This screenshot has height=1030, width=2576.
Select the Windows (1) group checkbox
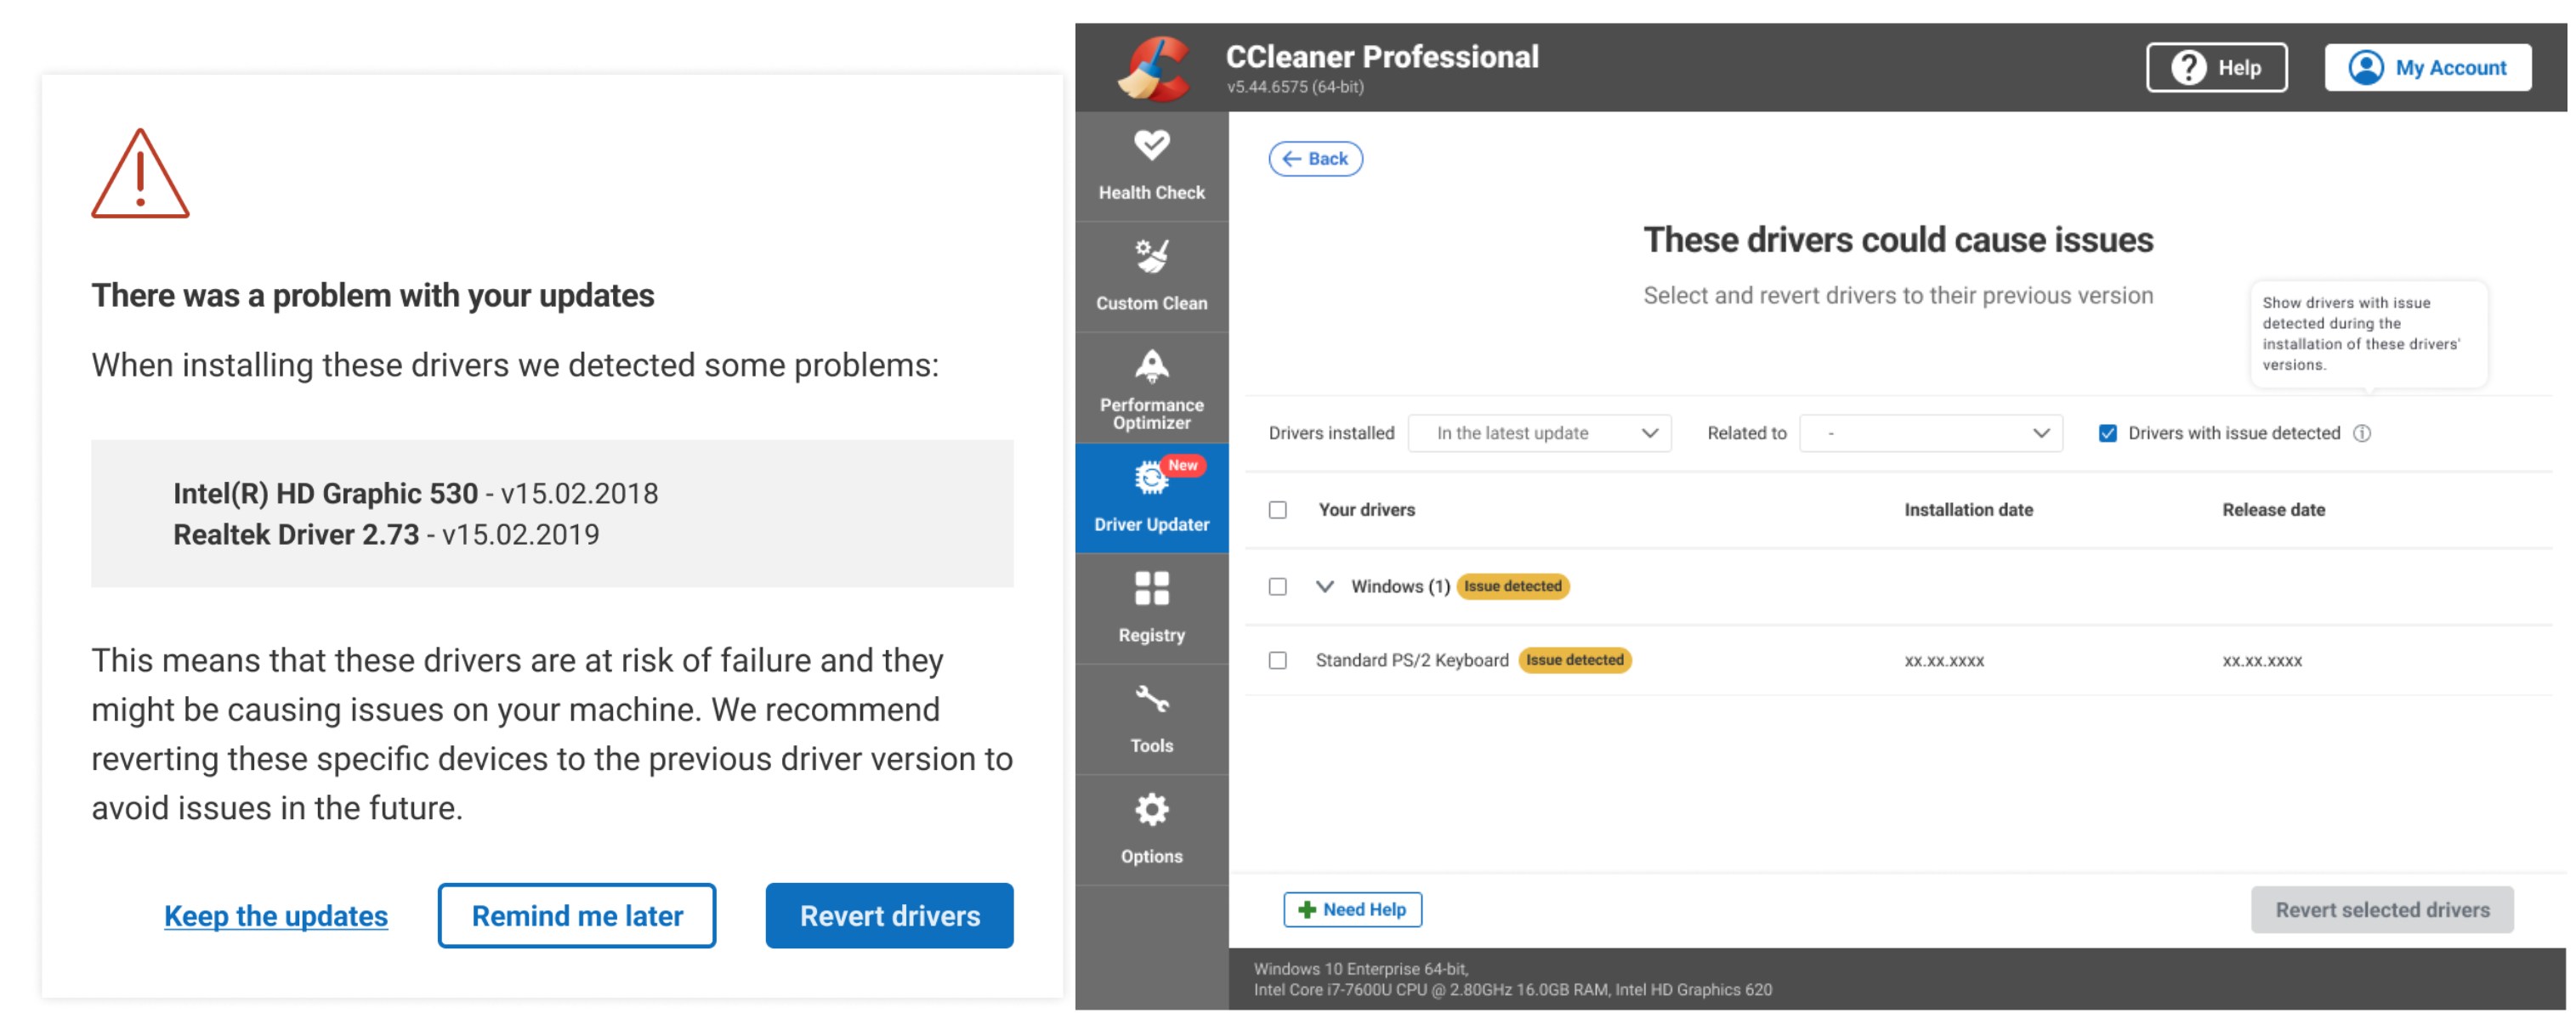point(1277,586)
